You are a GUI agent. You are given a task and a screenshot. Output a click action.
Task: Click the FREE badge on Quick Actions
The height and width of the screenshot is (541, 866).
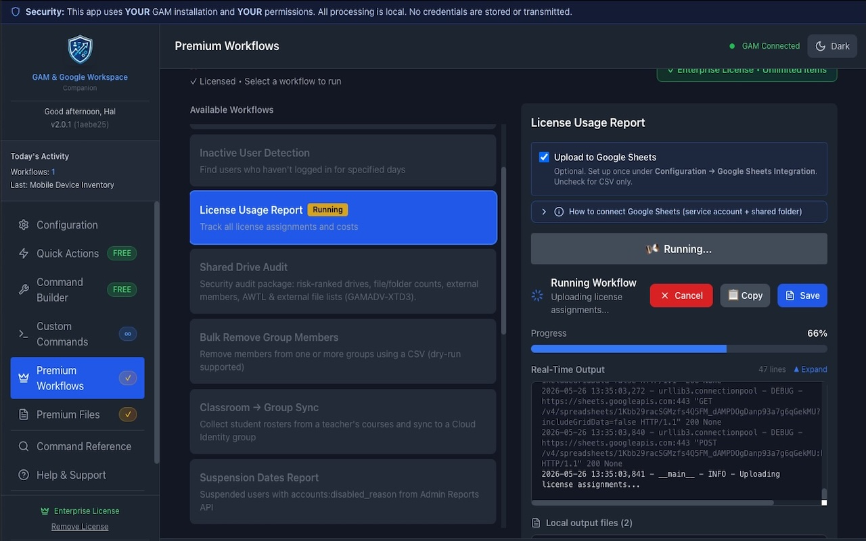pos(122,254)
